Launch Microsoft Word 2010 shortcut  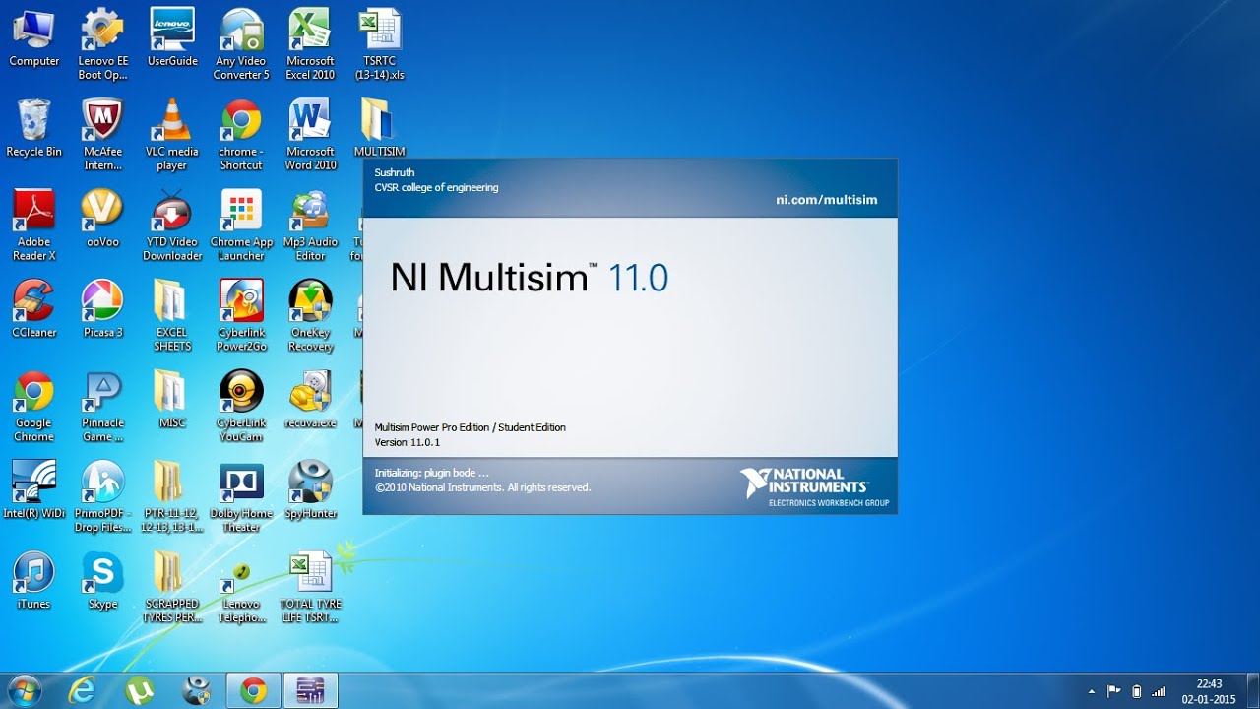310,135
